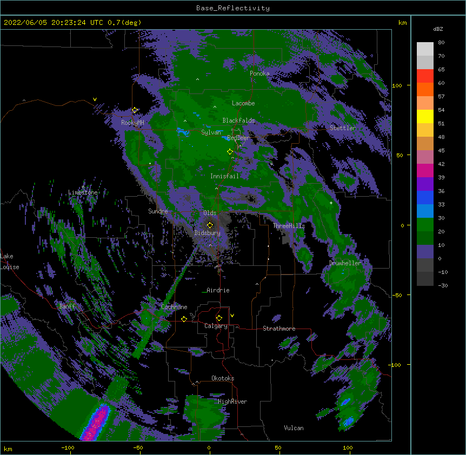Click the Innisfail city label
This screenshot has height=455, width=466.
(x=225, y=176)
